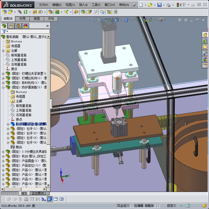This screenshot has width=209, height=209.
Task: Click the New document icon
Action: point(141,5)
